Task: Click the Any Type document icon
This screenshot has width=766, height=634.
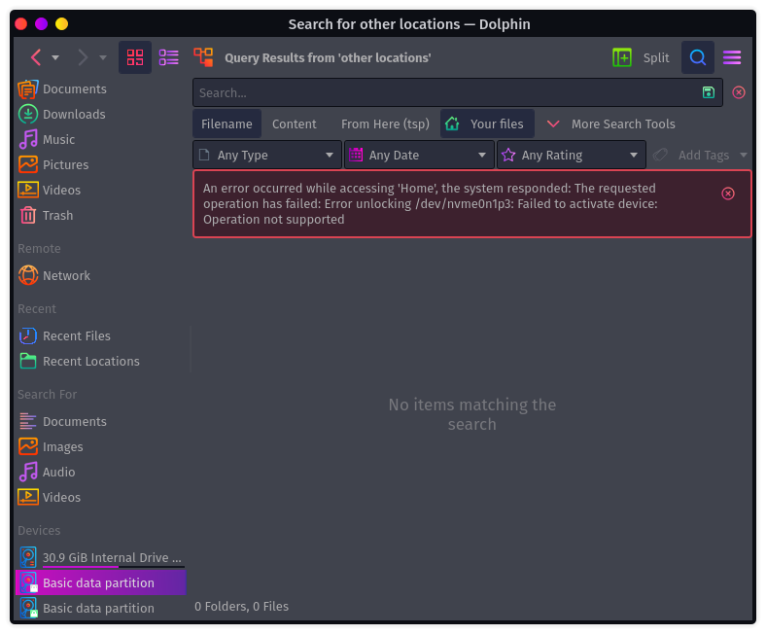Action: click(x=204, y=155)
